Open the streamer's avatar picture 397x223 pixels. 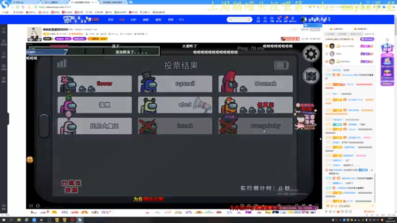click(34, 34)
